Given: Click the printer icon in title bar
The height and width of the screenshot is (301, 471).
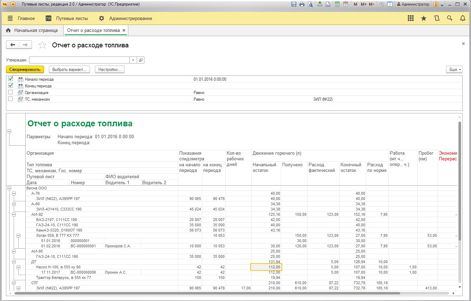Looking at the screenshot, I should pos(302,4).
